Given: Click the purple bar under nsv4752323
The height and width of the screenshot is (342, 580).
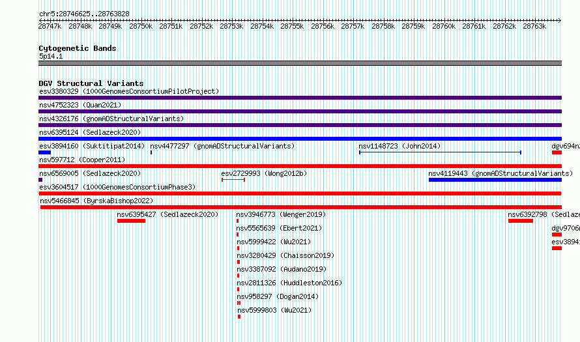Looking at the screenshot, I should (300, 111).
